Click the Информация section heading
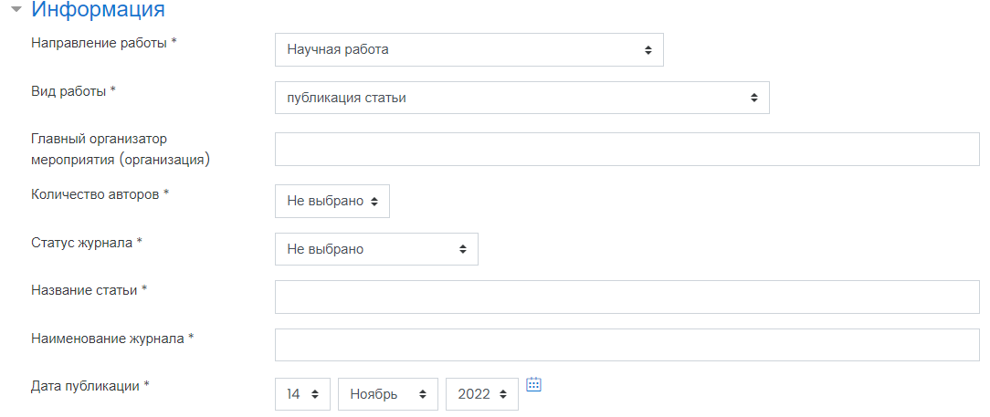990x417 pixels. pyautogui.click(x=99, y=10)
